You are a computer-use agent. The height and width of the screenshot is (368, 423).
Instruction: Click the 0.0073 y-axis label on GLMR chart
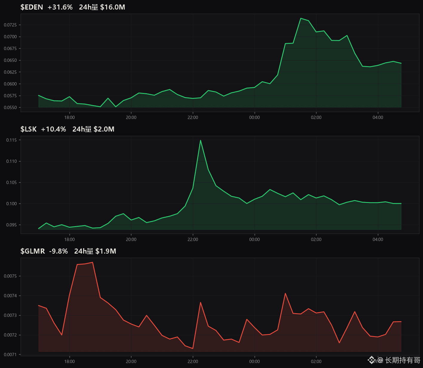tap(10, 315)
